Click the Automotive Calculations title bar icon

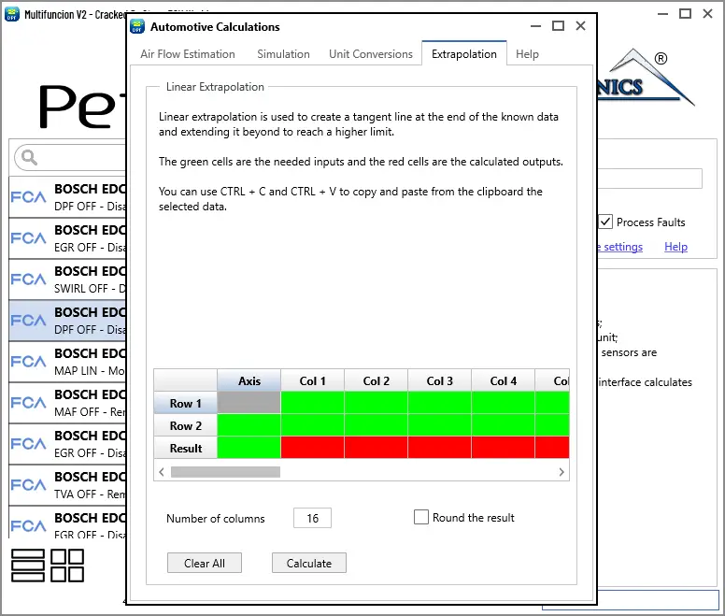[x=137, y=27]
